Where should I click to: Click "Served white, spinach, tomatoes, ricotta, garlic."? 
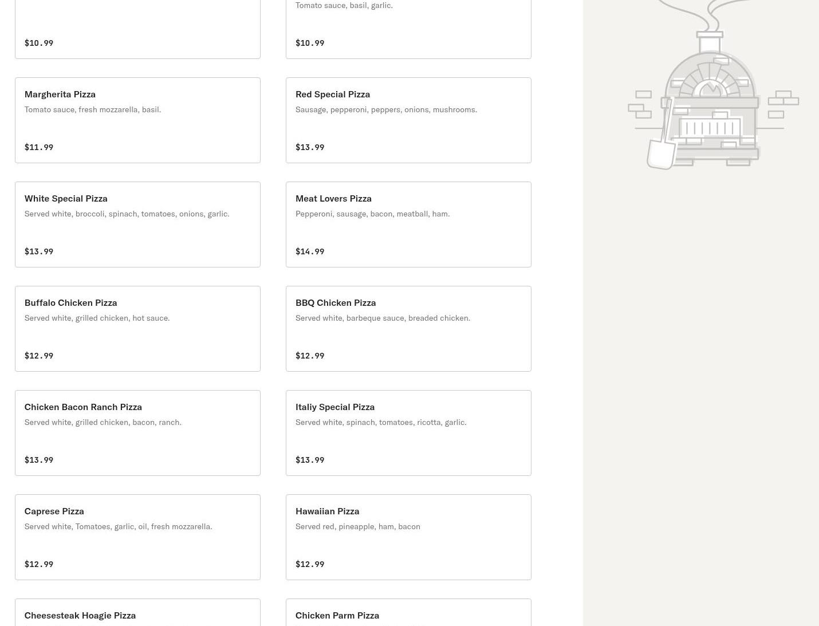381,422
